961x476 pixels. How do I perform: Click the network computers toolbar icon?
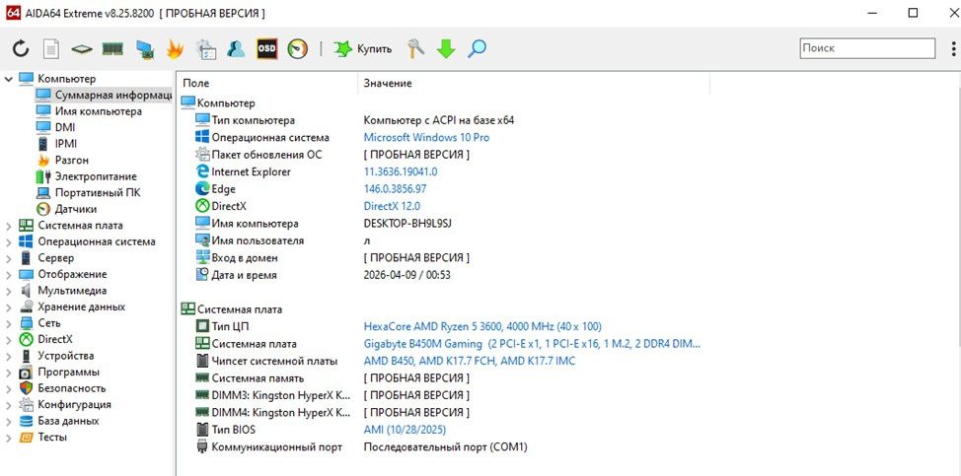coord(145,49)
